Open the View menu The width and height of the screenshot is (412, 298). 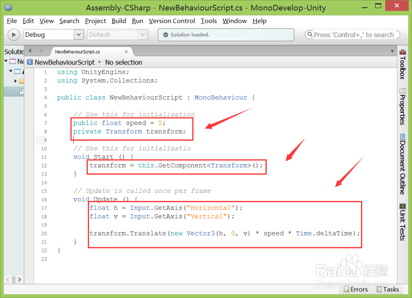47,21
